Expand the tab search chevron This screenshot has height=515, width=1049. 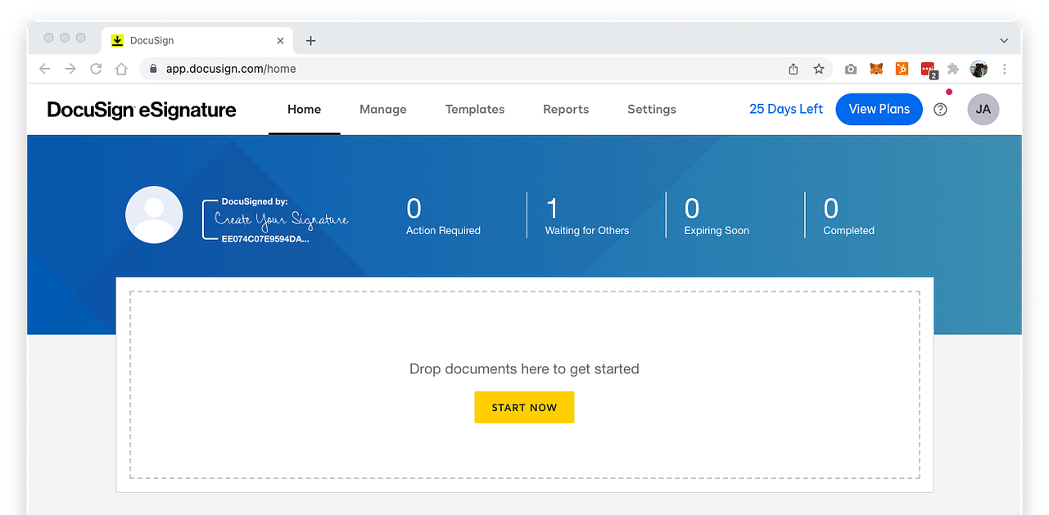pyautogui.click(x=1004, y=40)
